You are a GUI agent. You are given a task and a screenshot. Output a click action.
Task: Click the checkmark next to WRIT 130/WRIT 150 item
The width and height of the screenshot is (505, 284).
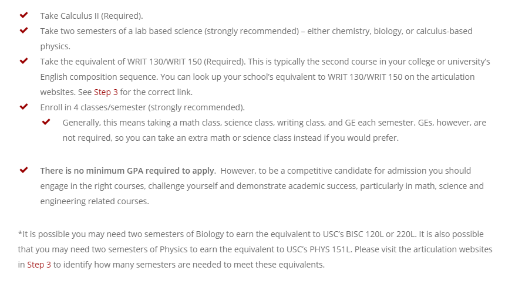pyautogui.click(x=23, y=61)
